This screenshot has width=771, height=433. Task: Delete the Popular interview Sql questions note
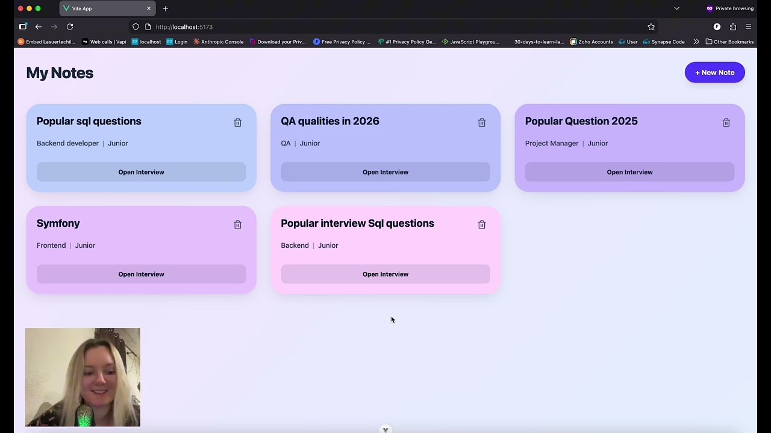pyautogui.click(x=482, y=224)
